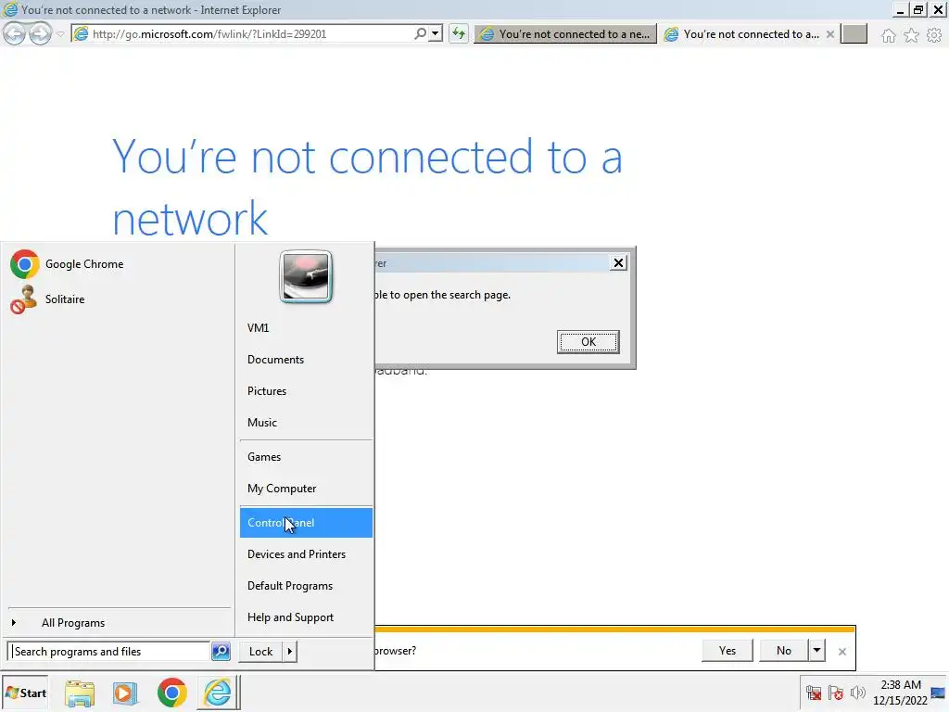This screenshot has width=949, height=712.
Task: Click the volume speaker tray icon
Action: [857, 693]
